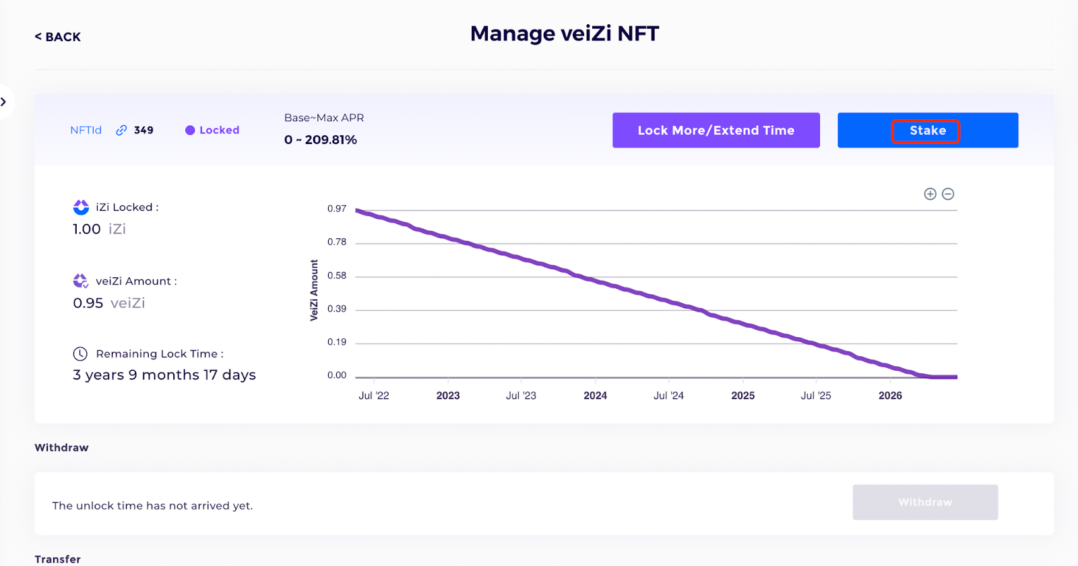
Task: Click the NFT ID link chain icon
Action: [121, 131]
